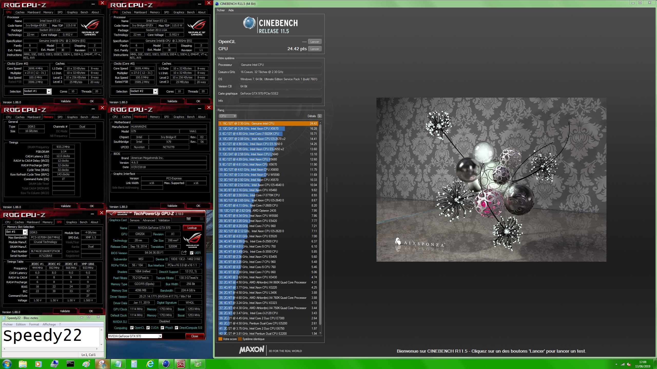Open the Aide menu in Cinebench
The width and height of the screenshot is (657, 369).
(231, 10)
